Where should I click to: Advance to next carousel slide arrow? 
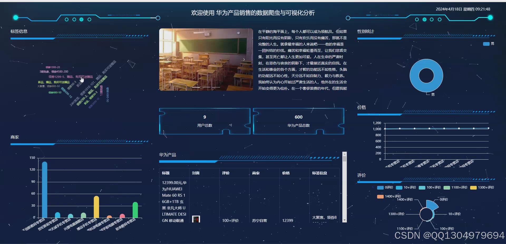coord(244,59)
